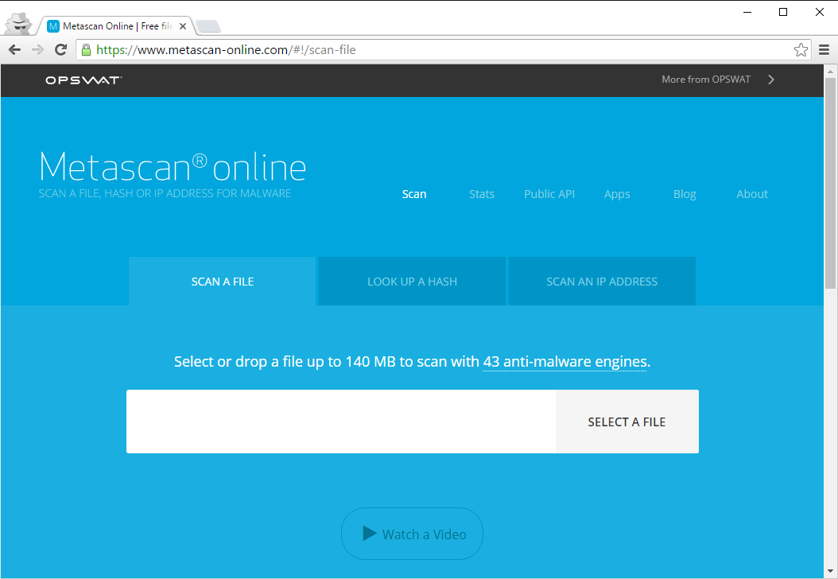
Task: Open the Watch a Video dialog
Action: pos(412,533)
